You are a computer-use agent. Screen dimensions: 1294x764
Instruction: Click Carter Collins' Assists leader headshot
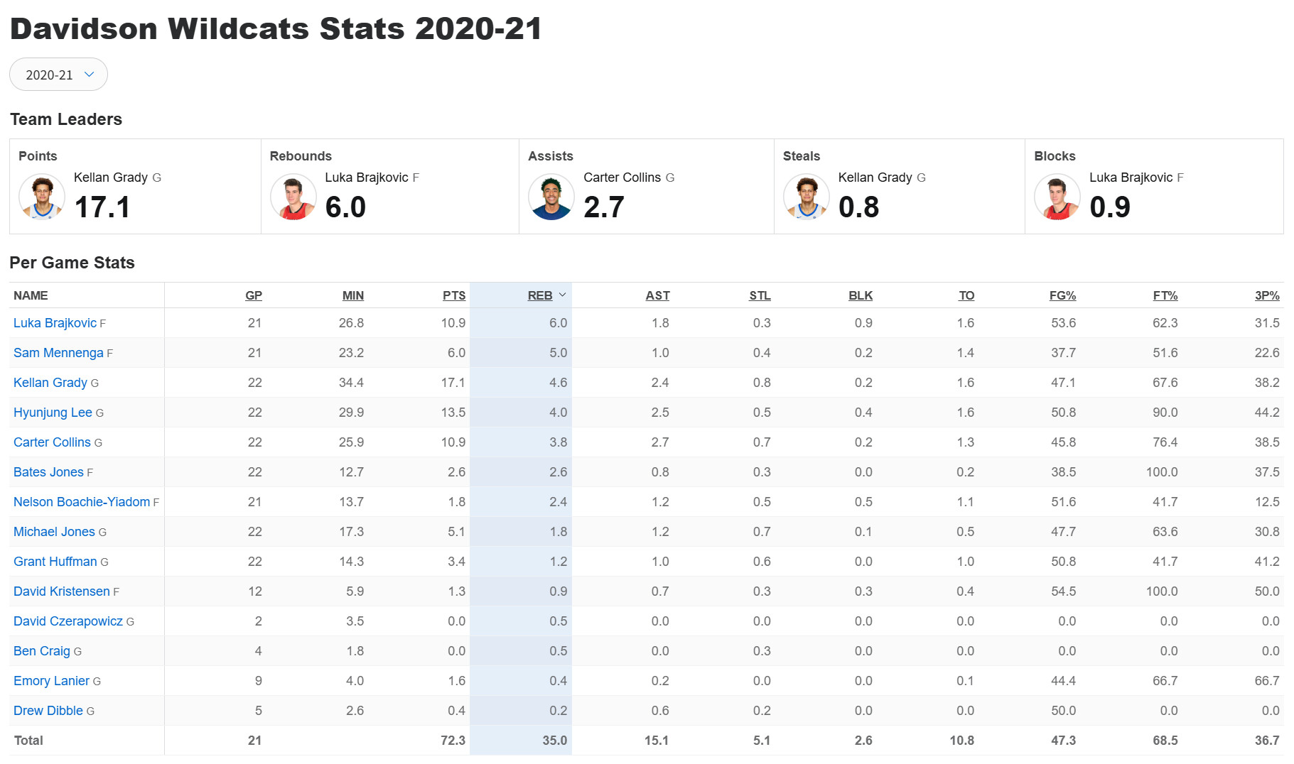tap(551, 197)
